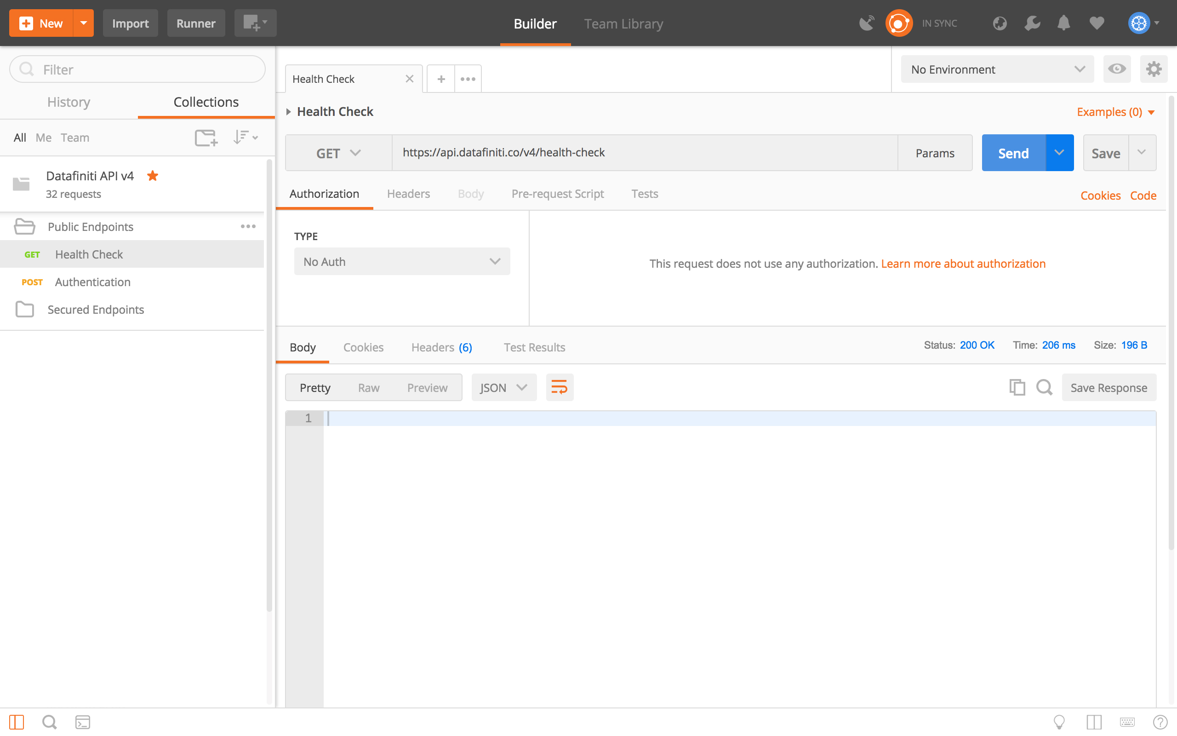Click the interceptor satellite icon
The height and width of the screenshot is (736, 1177).
coord(866,23)
